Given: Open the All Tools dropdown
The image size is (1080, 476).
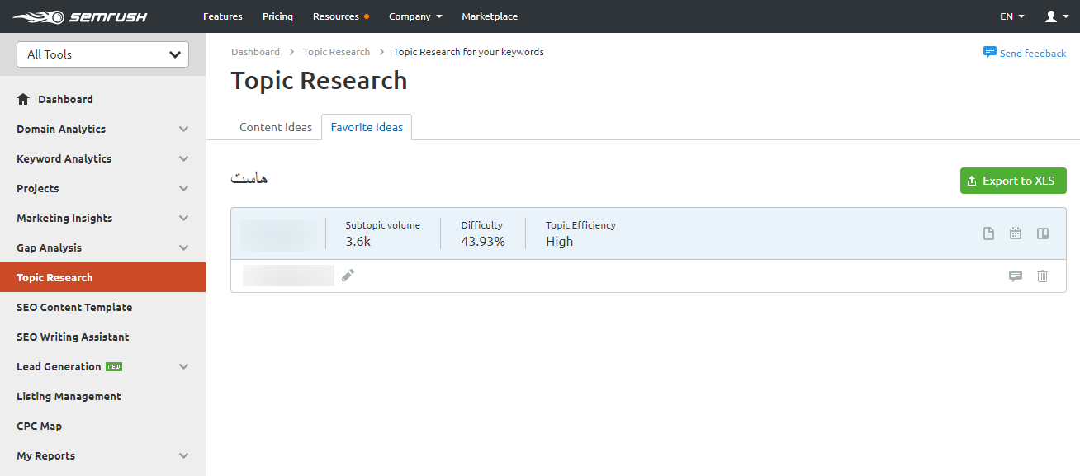Looking at the screenshot, I should point(102,54).
